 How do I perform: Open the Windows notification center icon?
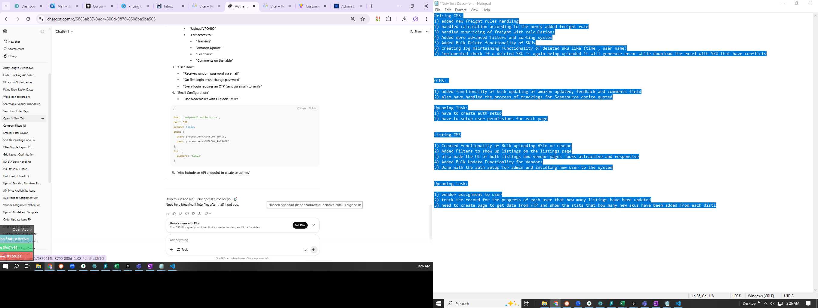[x=808, y=303]
